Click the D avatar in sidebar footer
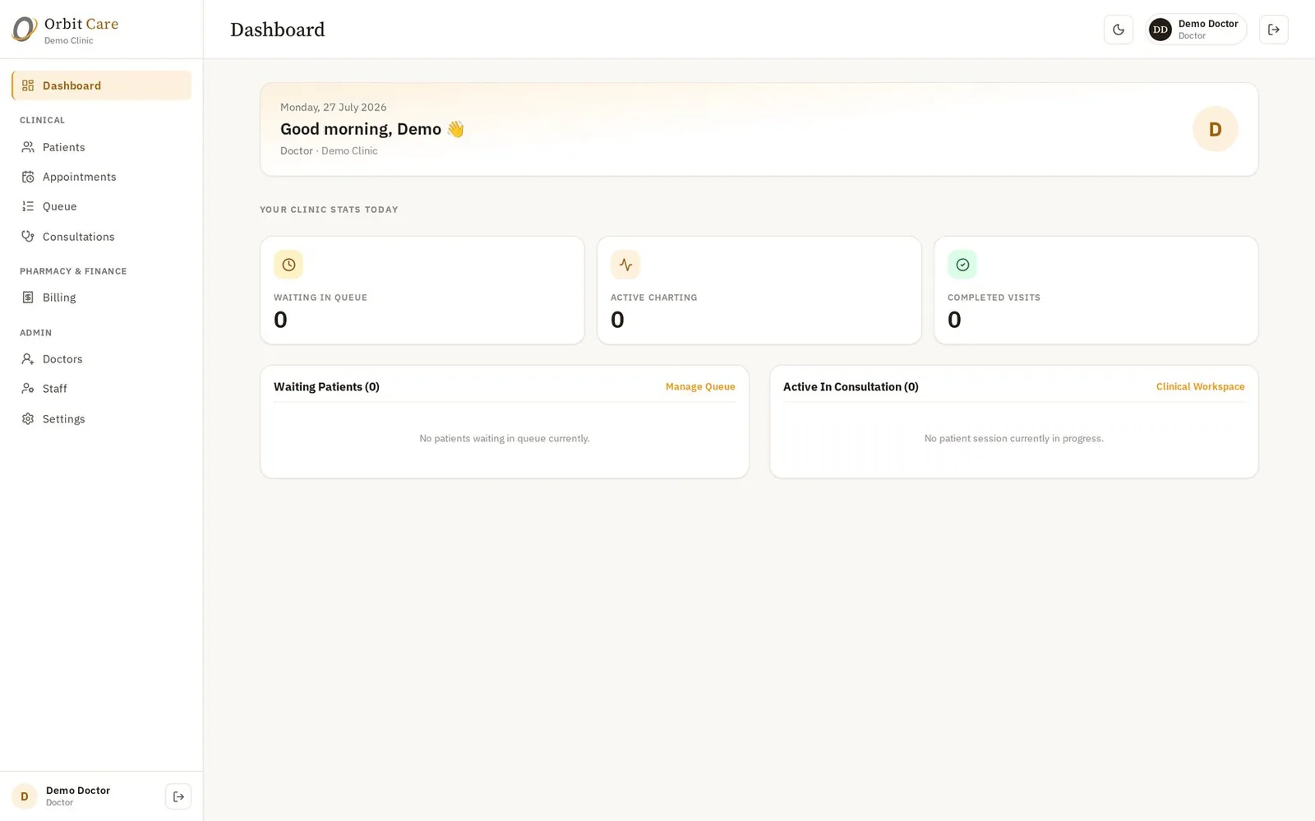Image resolution: width=1315 pixels, height=821 pixels. click(x=25, y=796)
